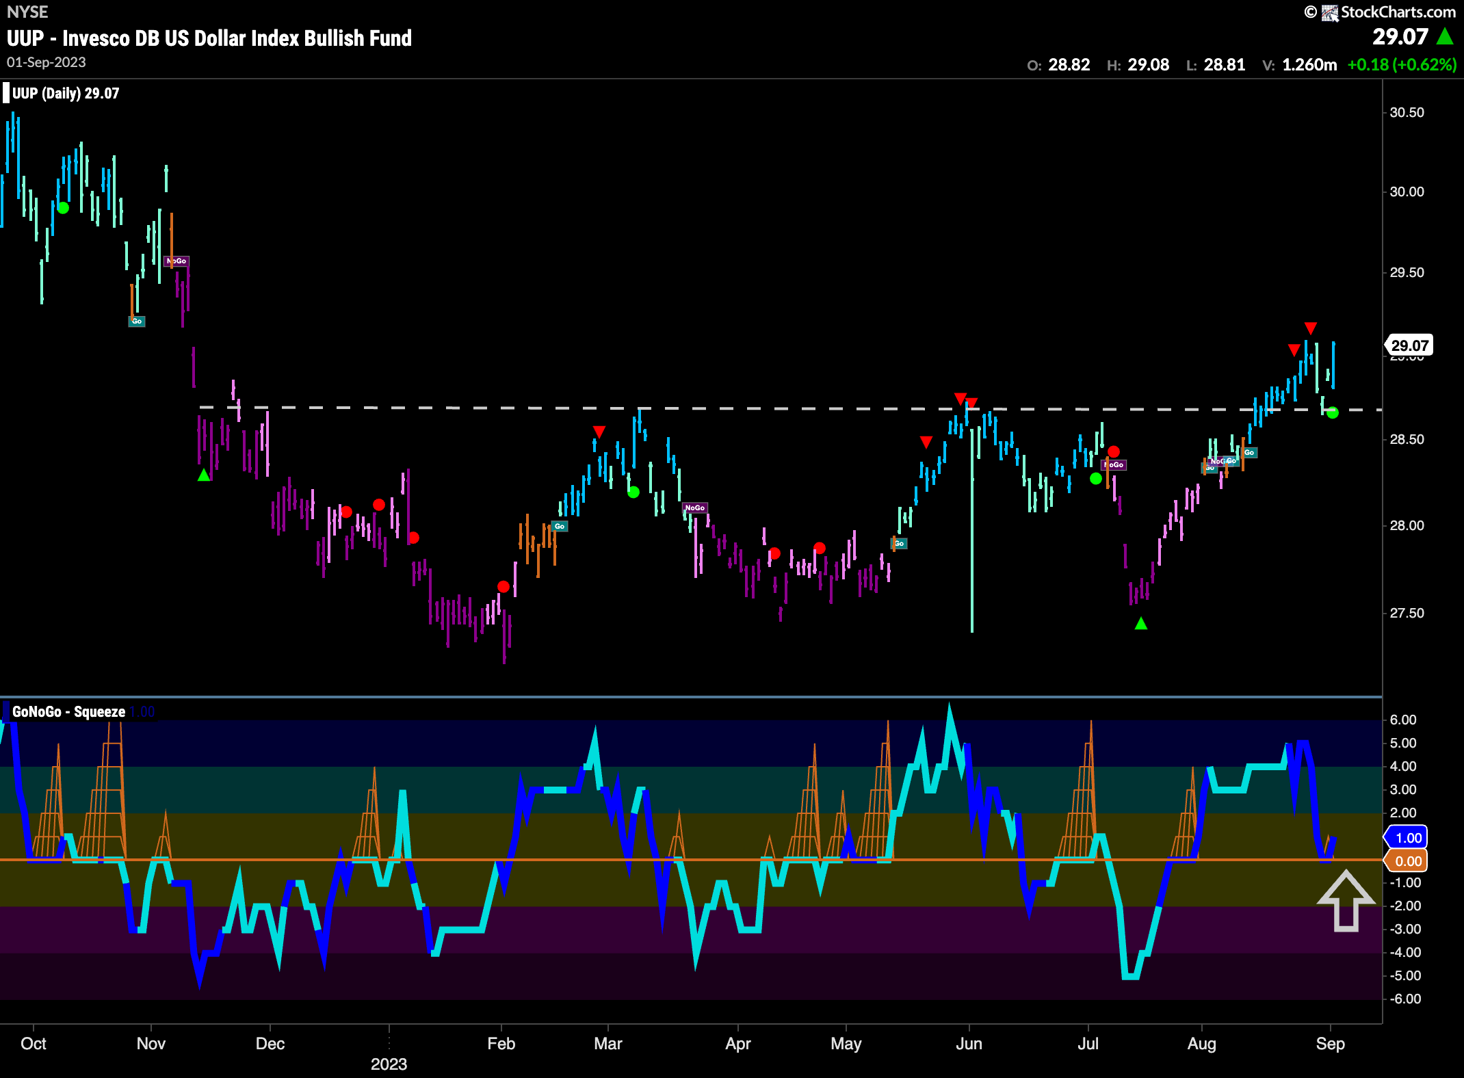1464x1078 pixels.
Task: Select the UUP (Daily) 29.07 legend label
Action: (66, 93)
